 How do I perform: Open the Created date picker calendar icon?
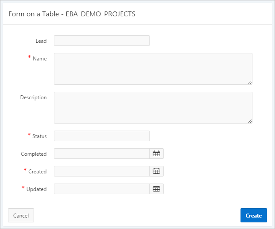tap(157, 171)
